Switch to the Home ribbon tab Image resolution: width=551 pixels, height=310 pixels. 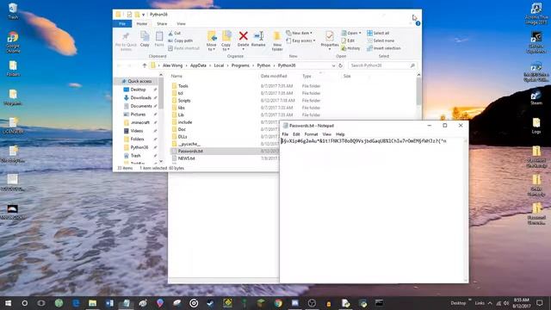[141, 23]
